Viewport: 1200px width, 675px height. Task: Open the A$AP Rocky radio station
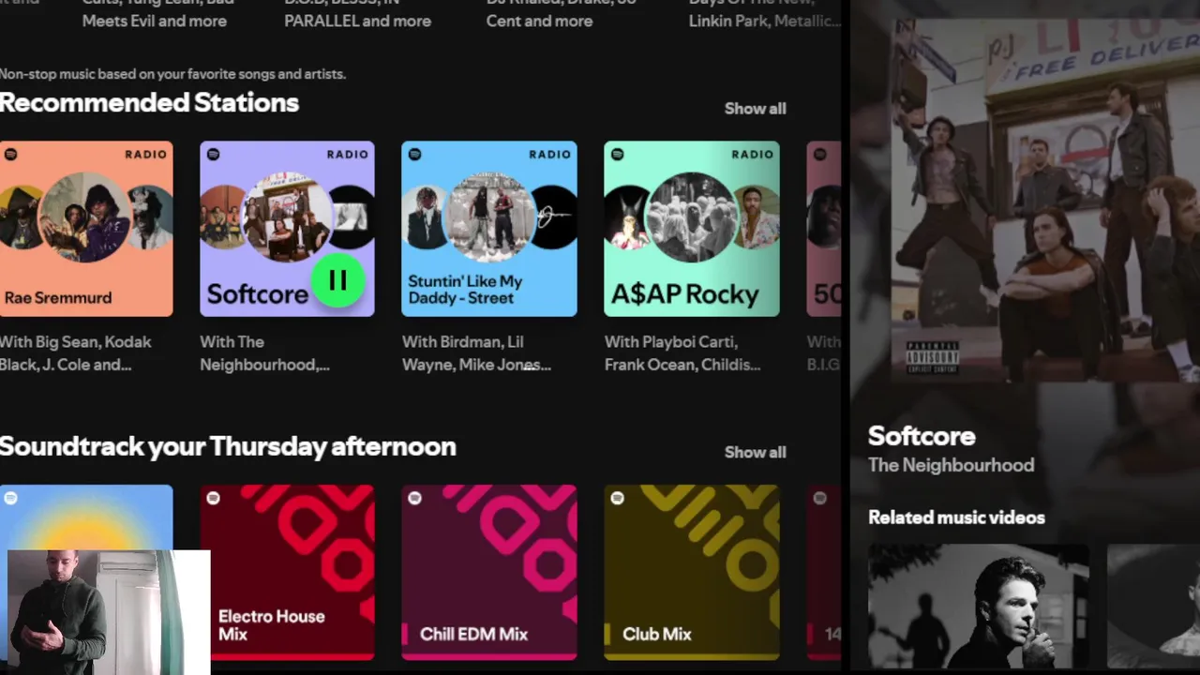coord(692,229)
